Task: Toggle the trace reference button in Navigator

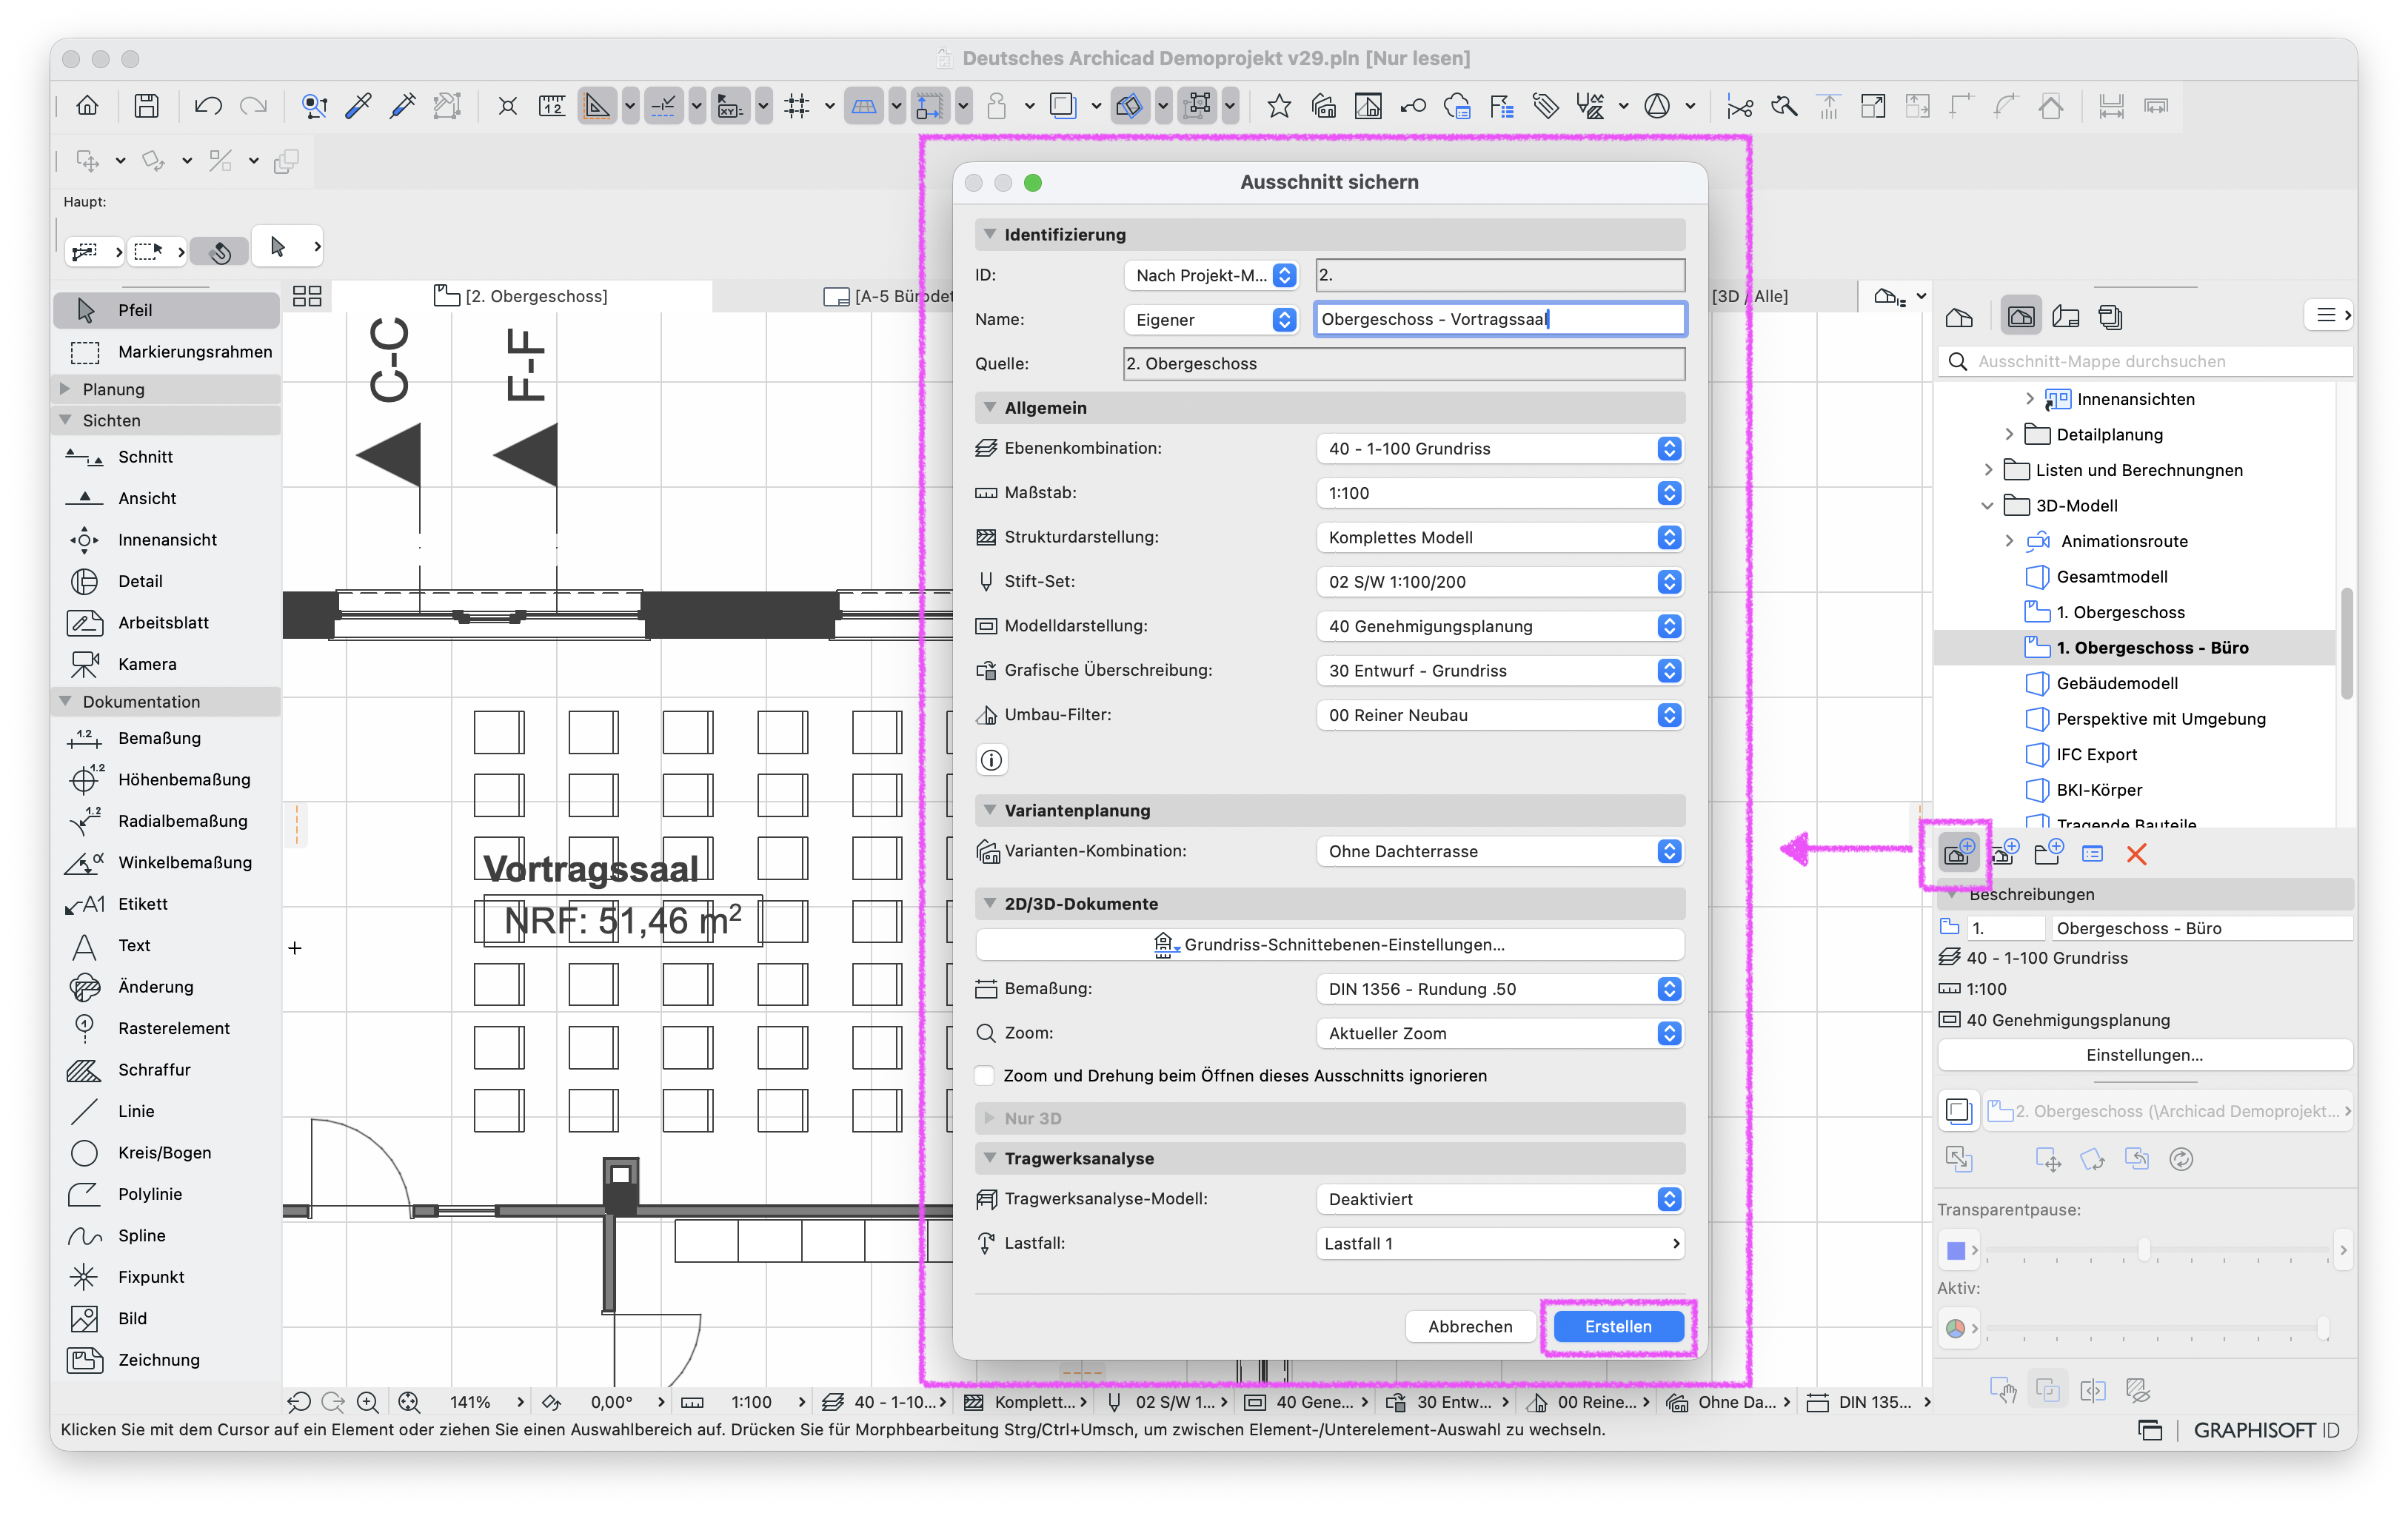Action: tap(1958, 1110)
